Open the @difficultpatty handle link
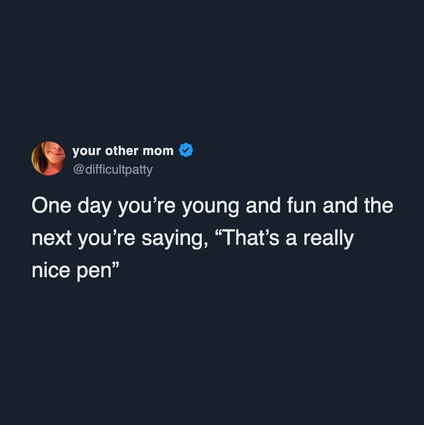The height and width of the screenshot is (425, 424). pos(112,170)
